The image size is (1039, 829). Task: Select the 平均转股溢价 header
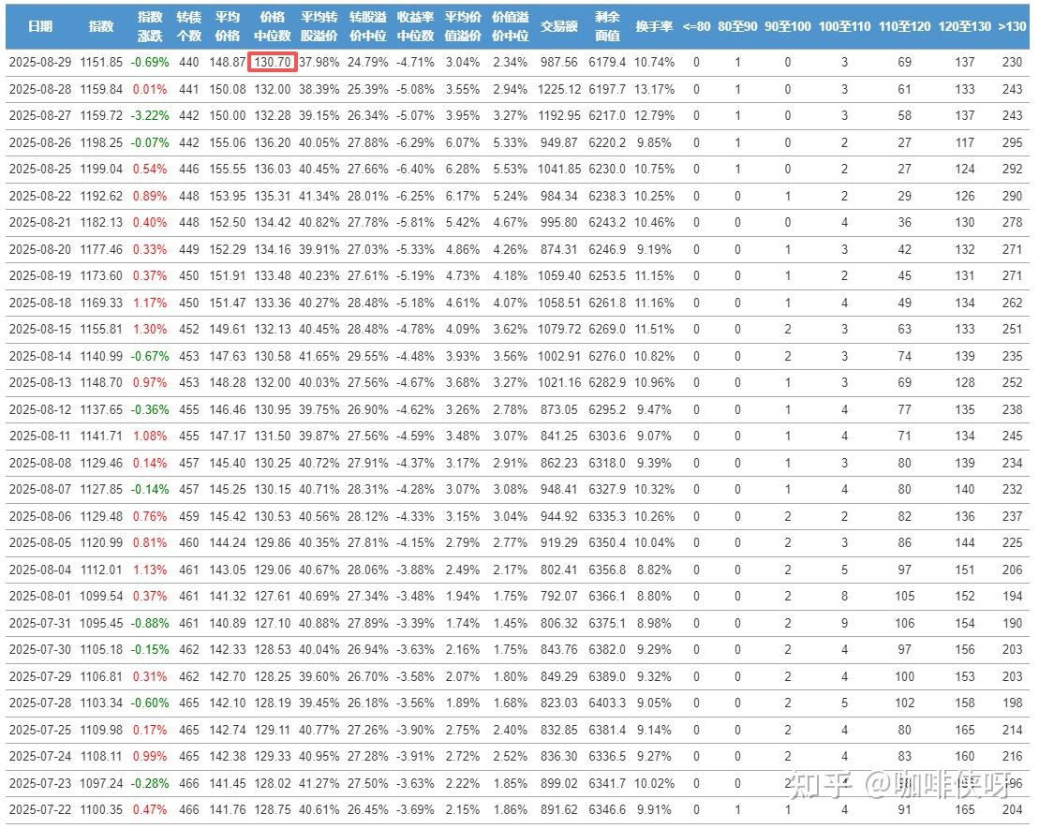[319, 26]
